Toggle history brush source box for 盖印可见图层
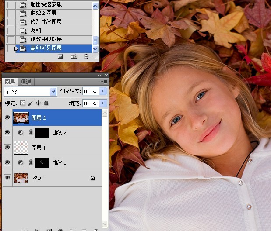Image resolution: width=271 pixels, height=231 pixels. point(11,48)
